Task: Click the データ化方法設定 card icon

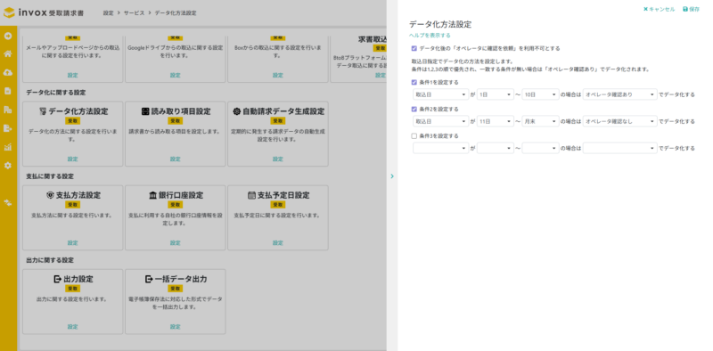Action: (x=42, y=111)
